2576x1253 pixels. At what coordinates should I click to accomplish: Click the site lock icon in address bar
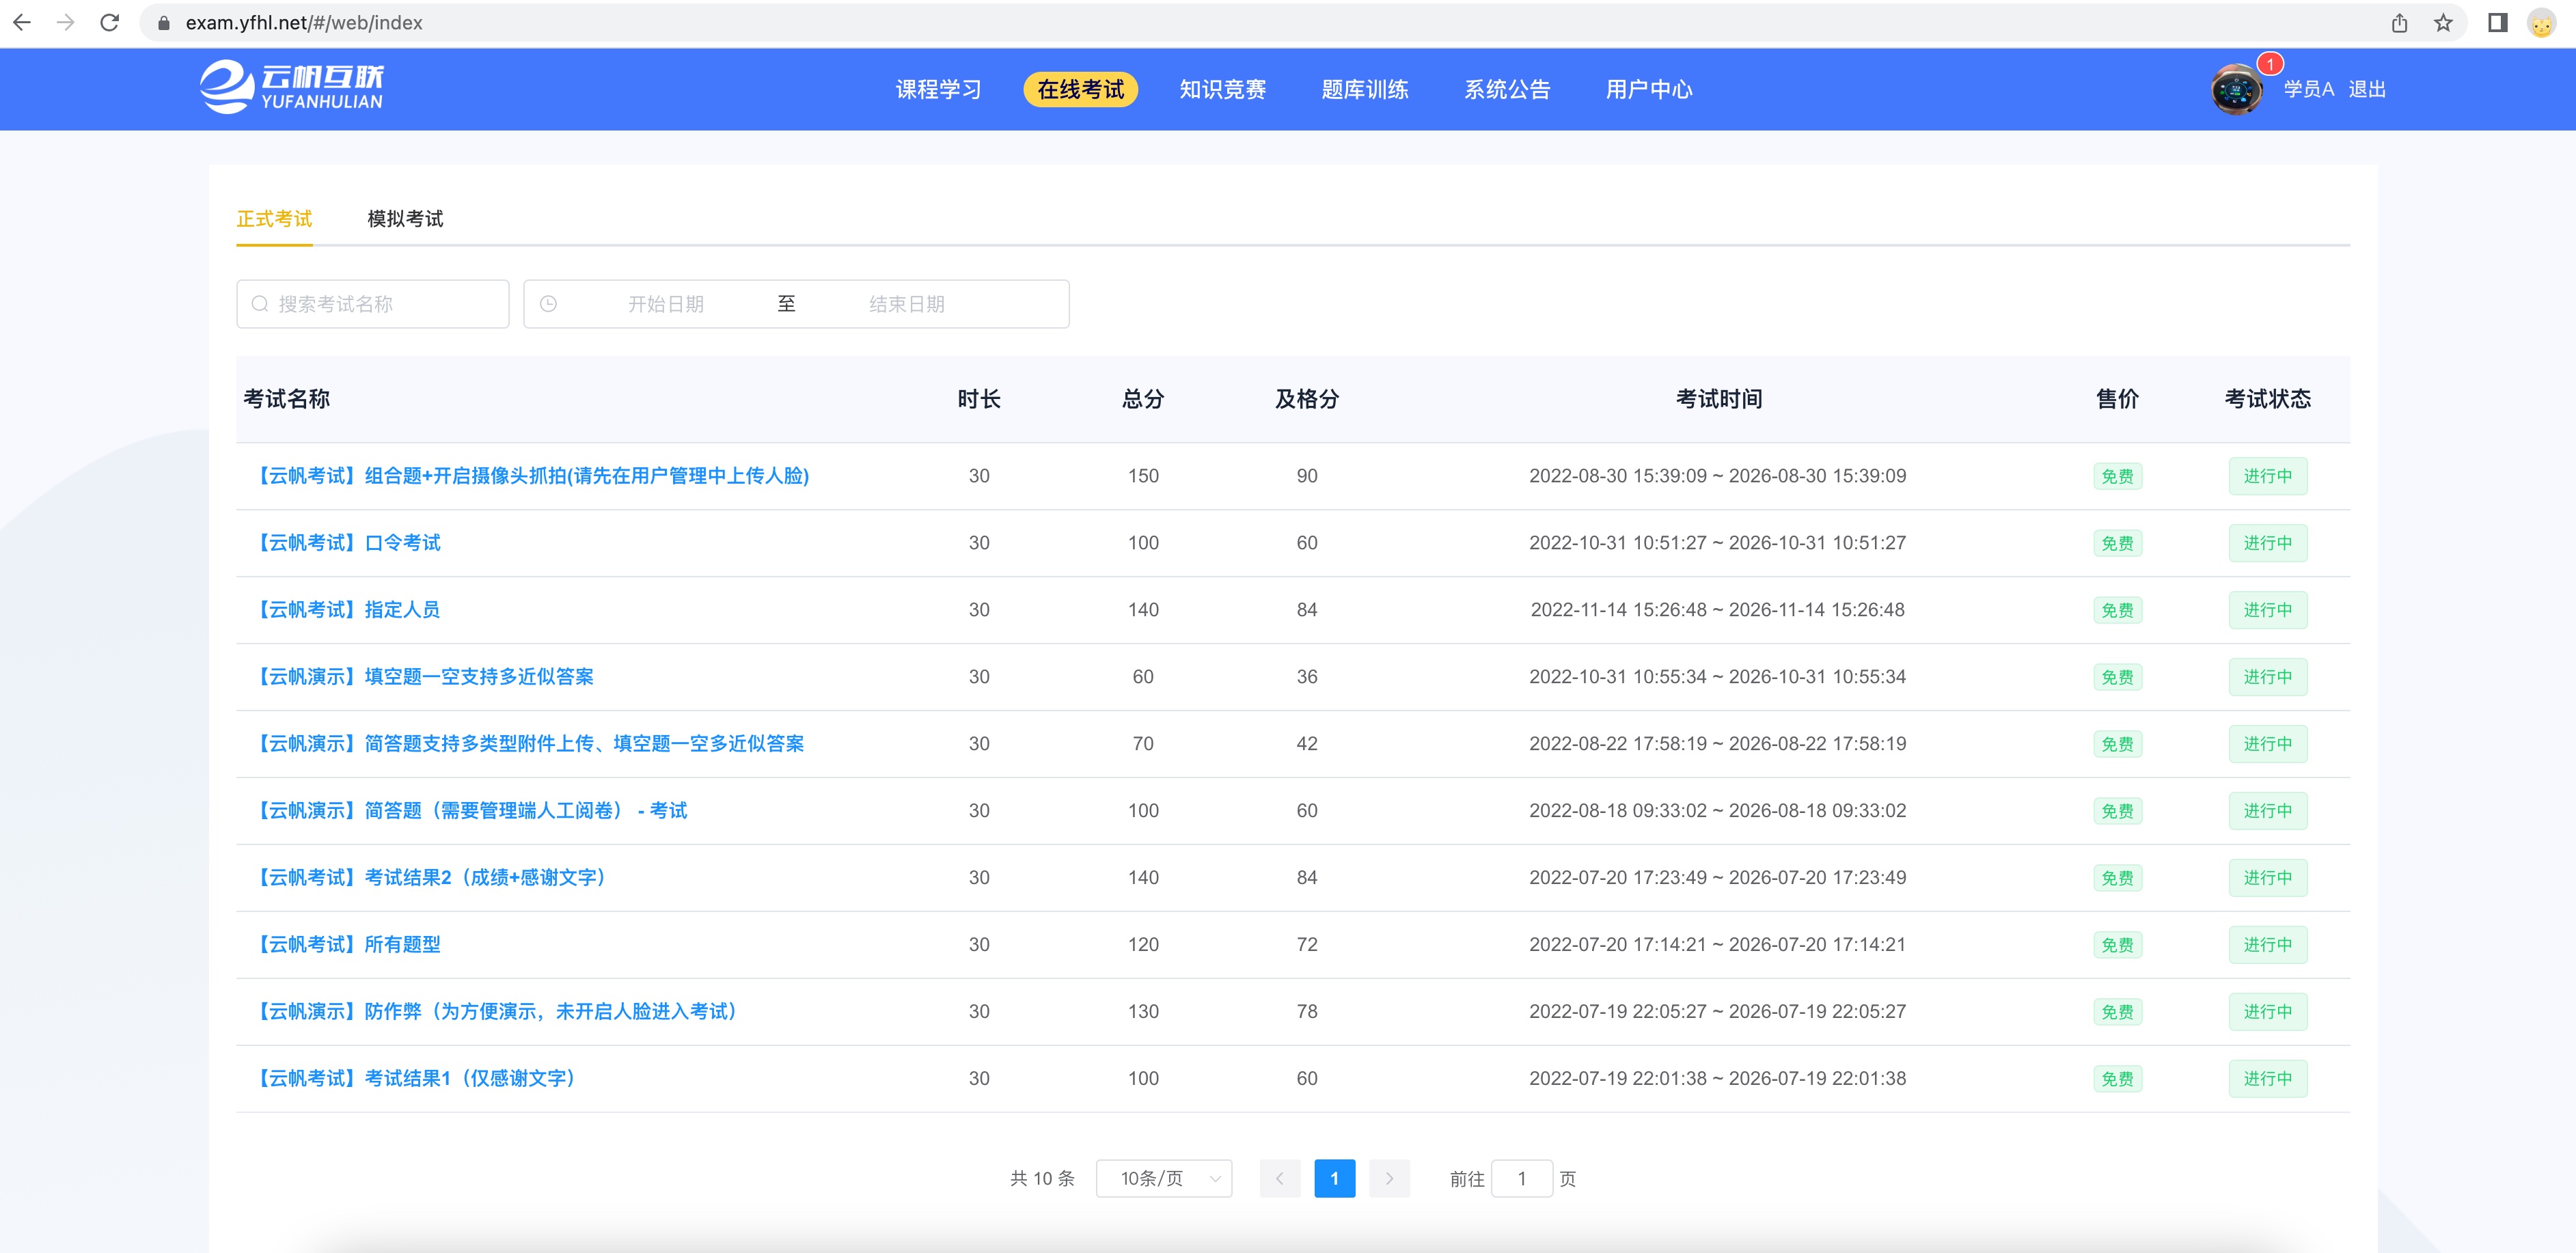164,23
